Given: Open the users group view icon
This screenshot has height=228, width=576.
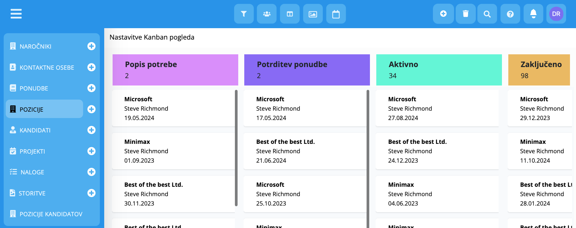Looking at the screenshot, I should [267, 14].
